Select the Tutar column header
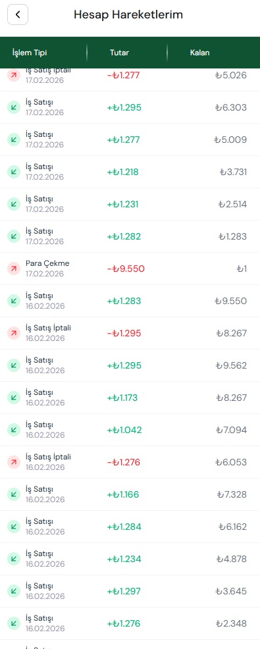 pyautogui.click(x=119, y=53)
